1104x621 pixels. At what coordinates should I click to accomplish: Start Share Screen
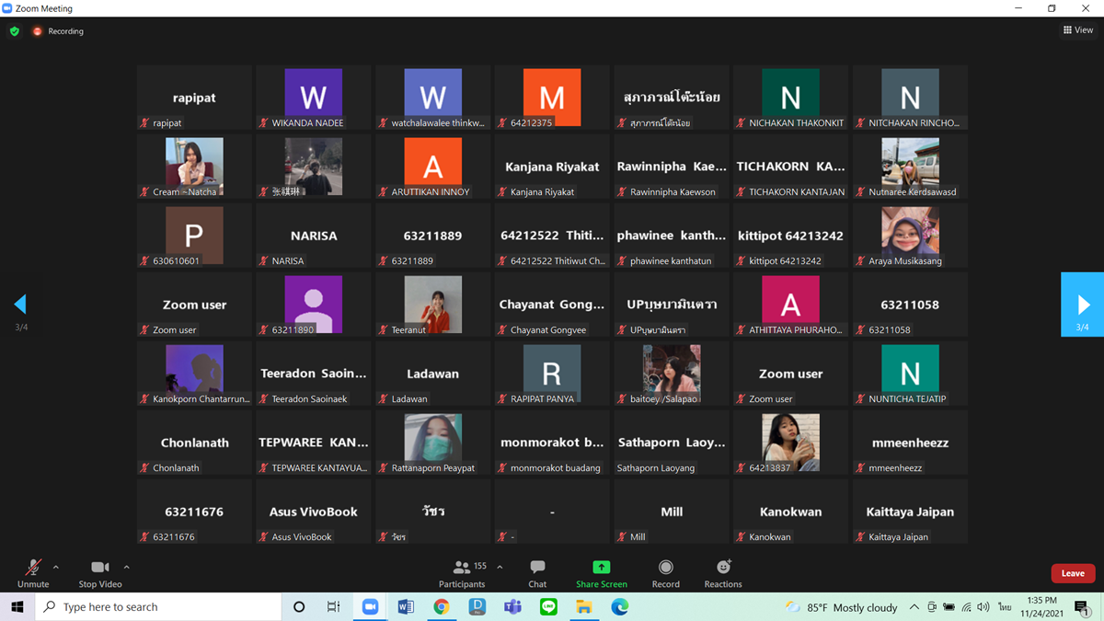pos(601,572)
